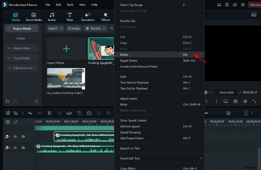This screenshot has width=261, height=170.
Task: Select Speed Ramping entry
Action: click(159, 132)
